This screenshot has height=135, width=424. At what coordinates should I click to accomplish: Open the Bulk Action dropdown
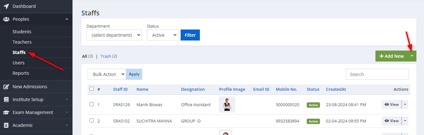point(107,74)
